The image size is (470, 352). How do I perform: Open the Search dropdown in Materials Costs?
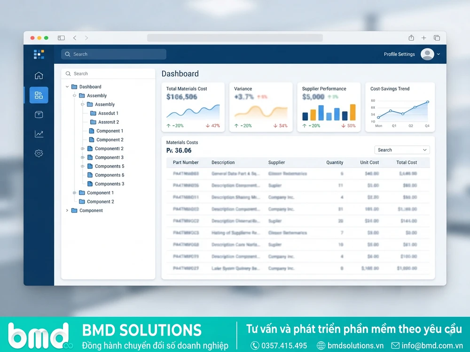pos(402,150)
